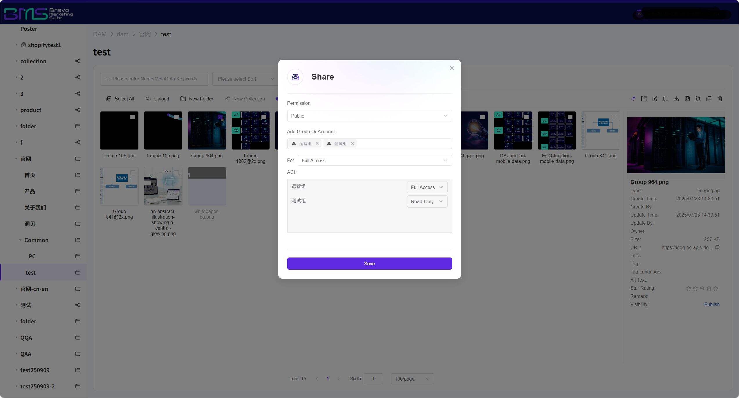Open the Permission dropdown showing Public
739x398 pixels.
(x=369, y=116)
